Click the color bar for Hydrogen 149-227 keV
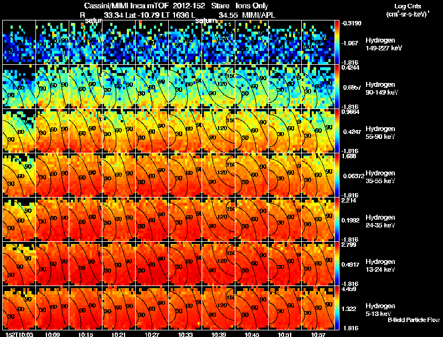 click(337, 43)
